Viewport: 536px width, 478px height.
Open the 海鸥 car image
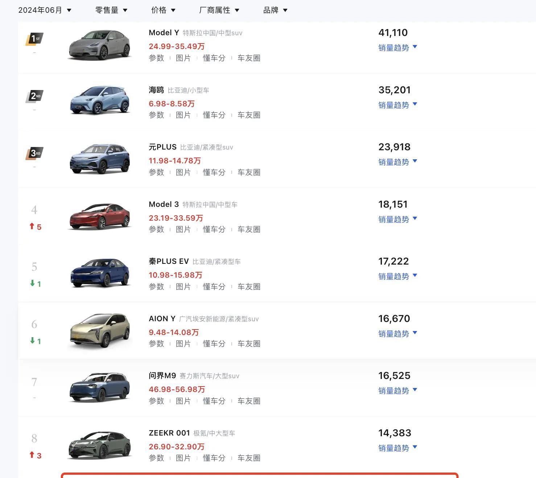[x=100, y=100]
